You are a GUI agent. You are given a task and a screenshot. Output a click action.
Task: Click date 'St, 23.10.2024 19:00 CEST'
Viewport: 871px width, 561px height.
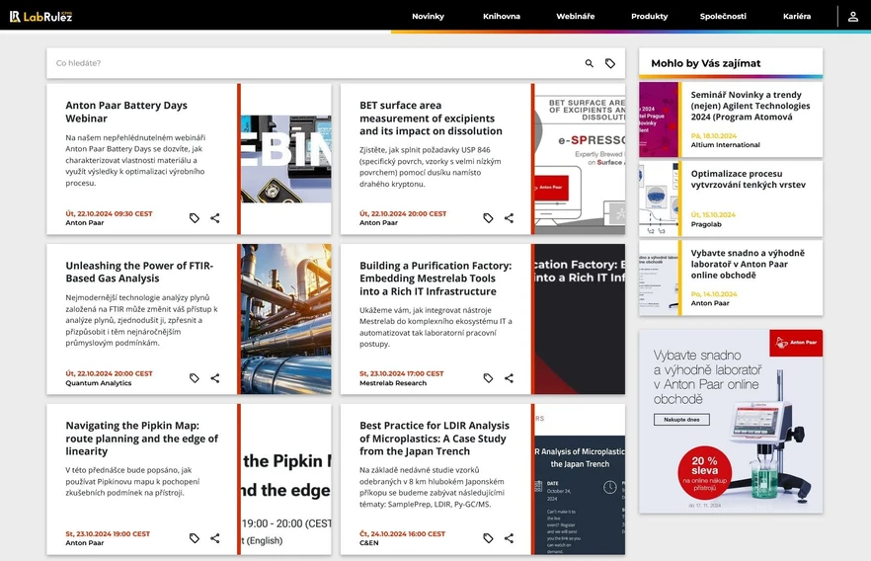point(108,533)
